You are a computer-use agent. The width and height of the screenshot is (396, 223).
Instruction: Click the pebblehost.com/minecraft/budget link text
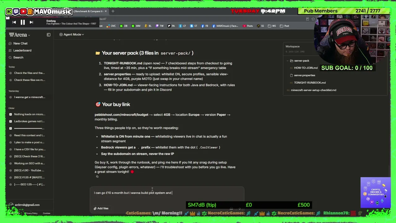click(x=121, y=115)
